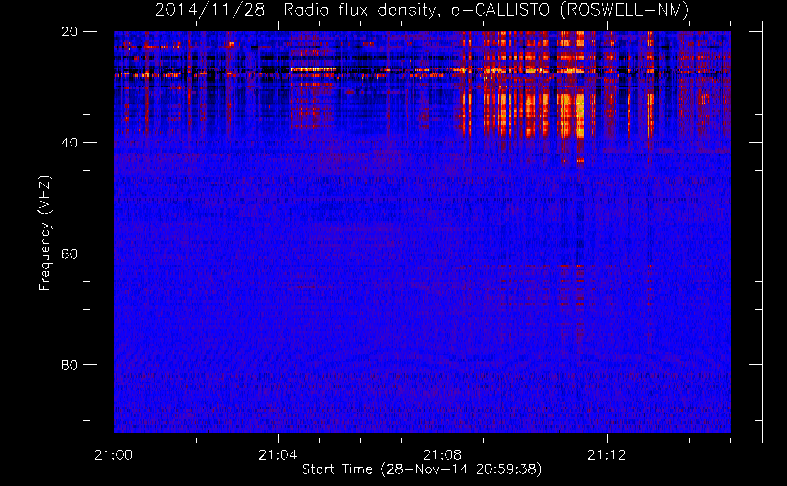The width and height of the screenshot is (787, 486).
Task: Click the 20 frequency tick label
Action: (70, 32)
